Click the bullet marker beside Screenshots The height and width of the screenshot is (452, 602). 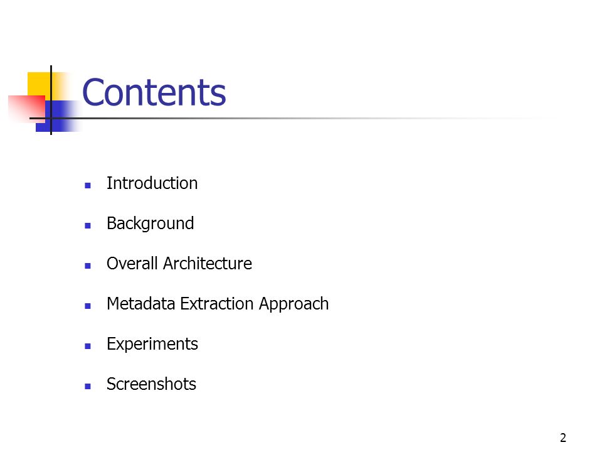88,386
